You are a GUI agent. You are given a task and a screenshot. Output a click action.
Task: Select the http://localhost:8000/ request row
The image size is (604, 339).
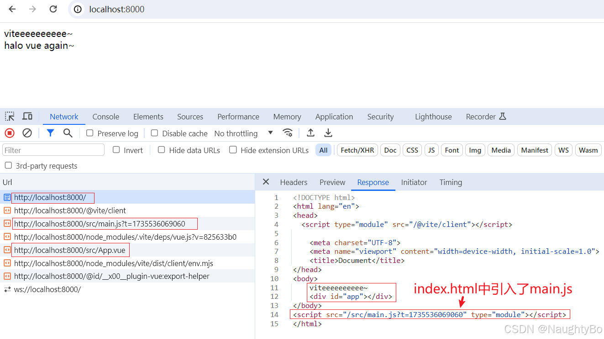click(127, 197)
